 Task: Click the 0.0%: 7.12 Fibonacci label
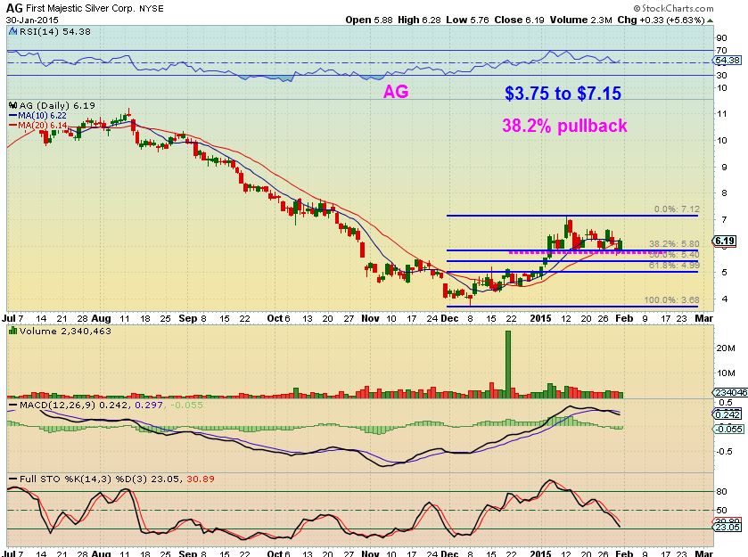[x=677, y=209]
